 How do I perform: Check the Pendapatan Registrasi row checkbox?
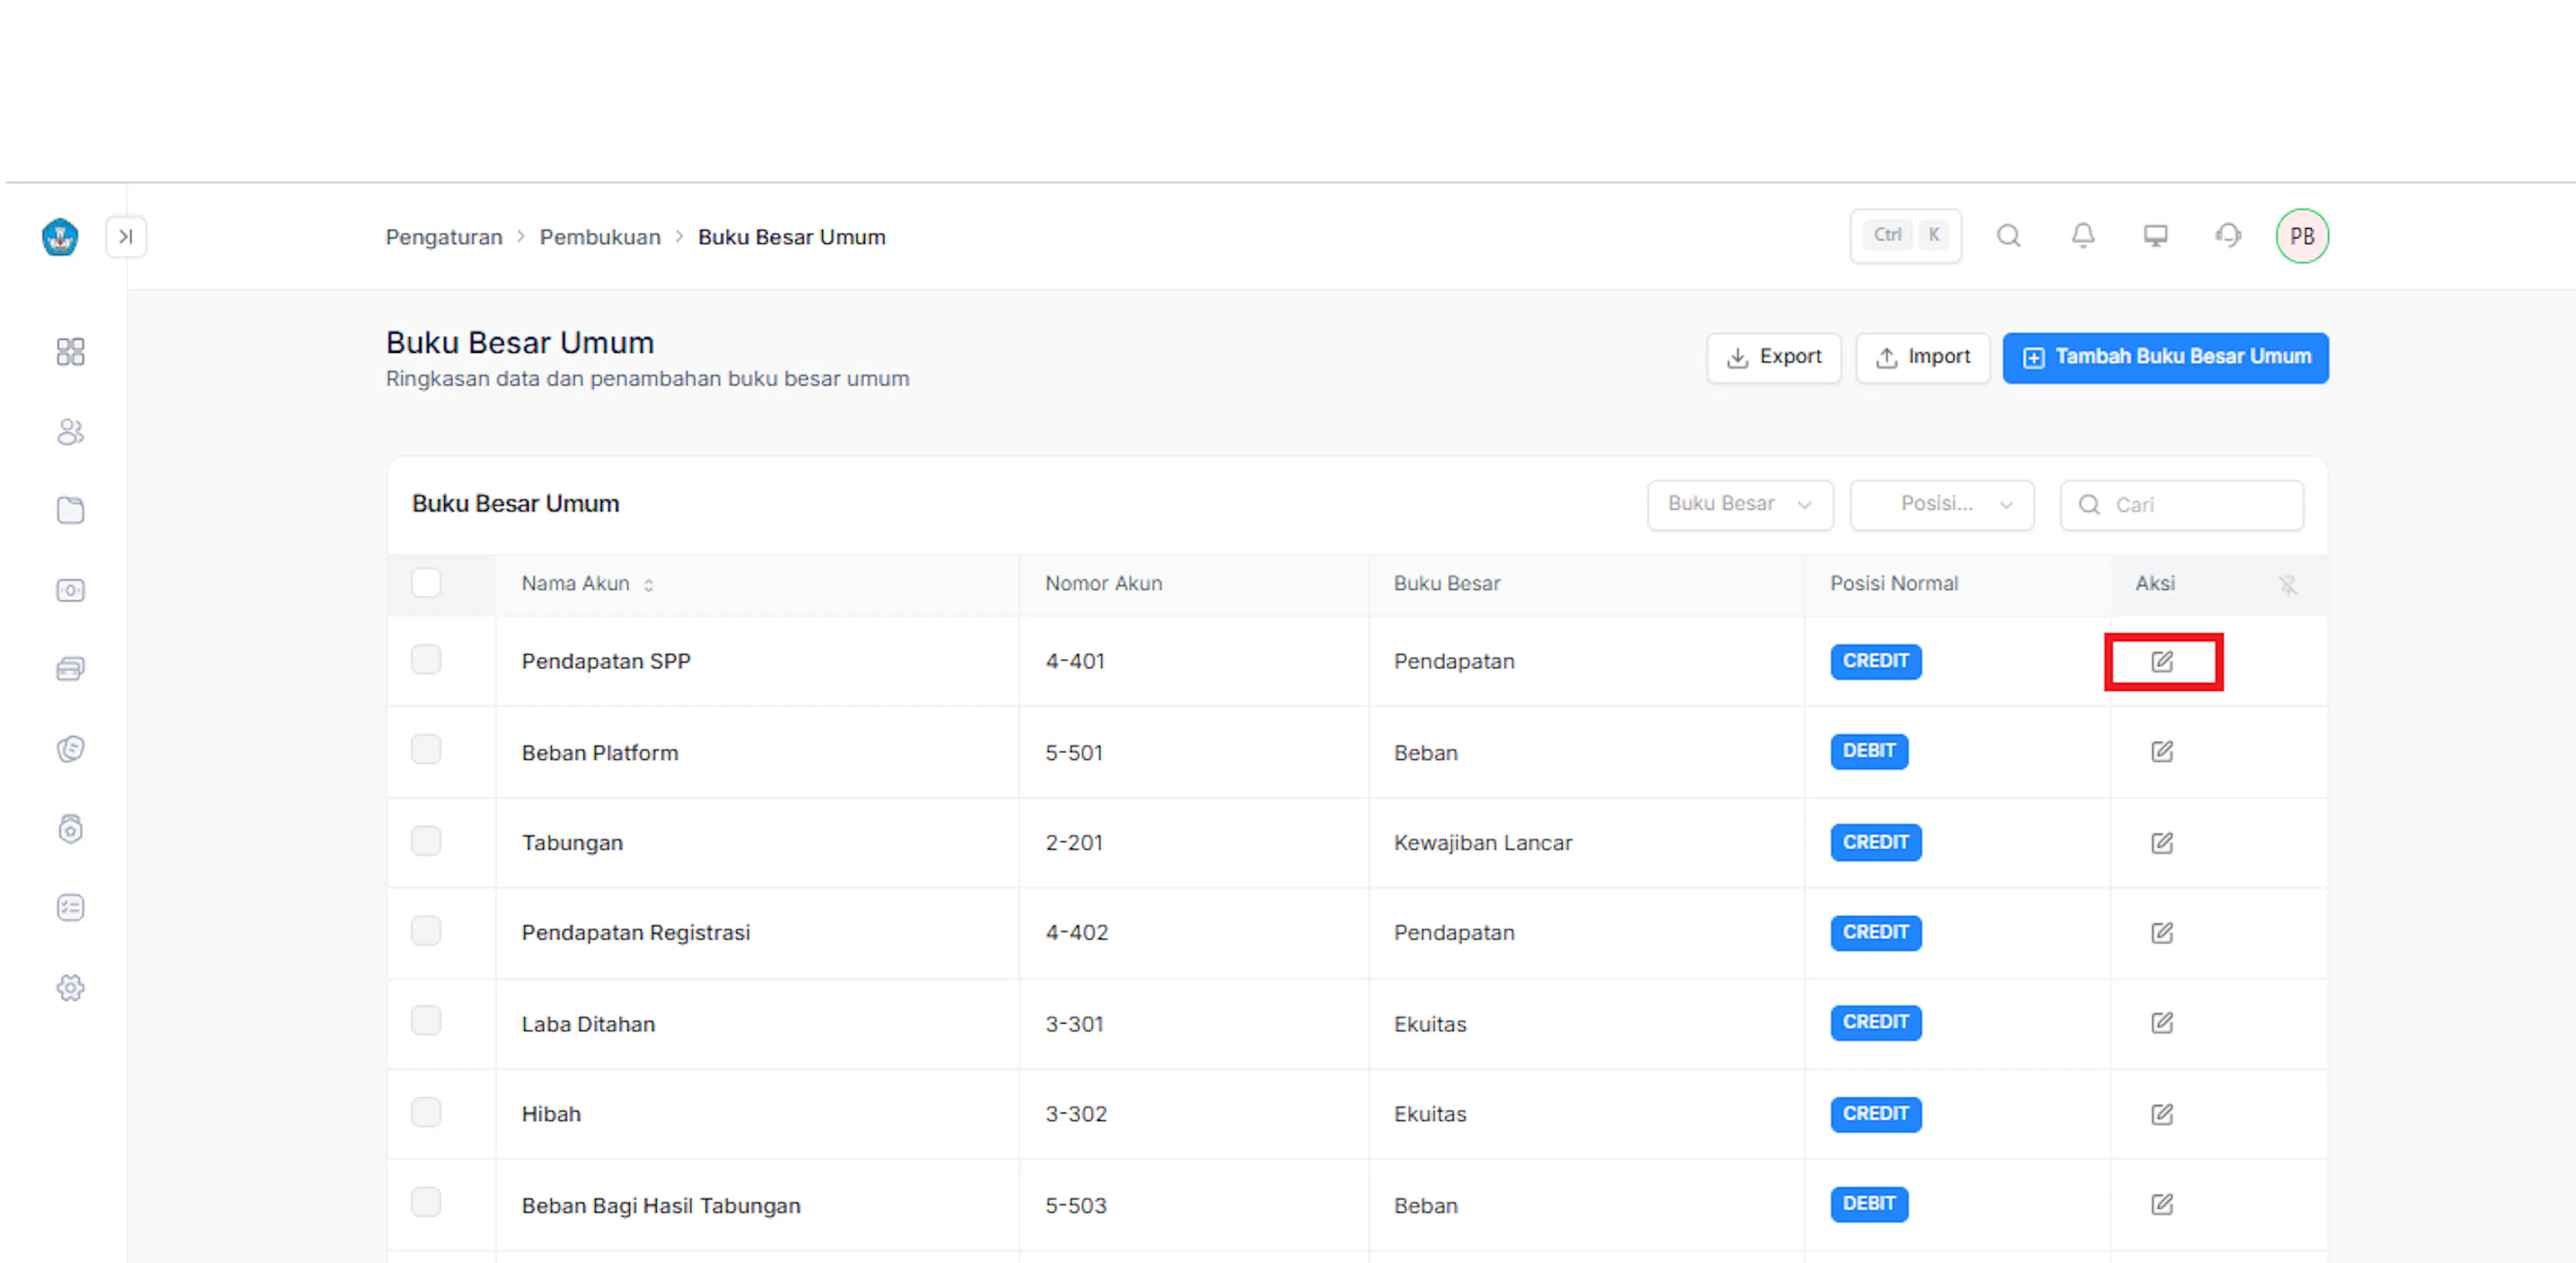click(426, 930)
